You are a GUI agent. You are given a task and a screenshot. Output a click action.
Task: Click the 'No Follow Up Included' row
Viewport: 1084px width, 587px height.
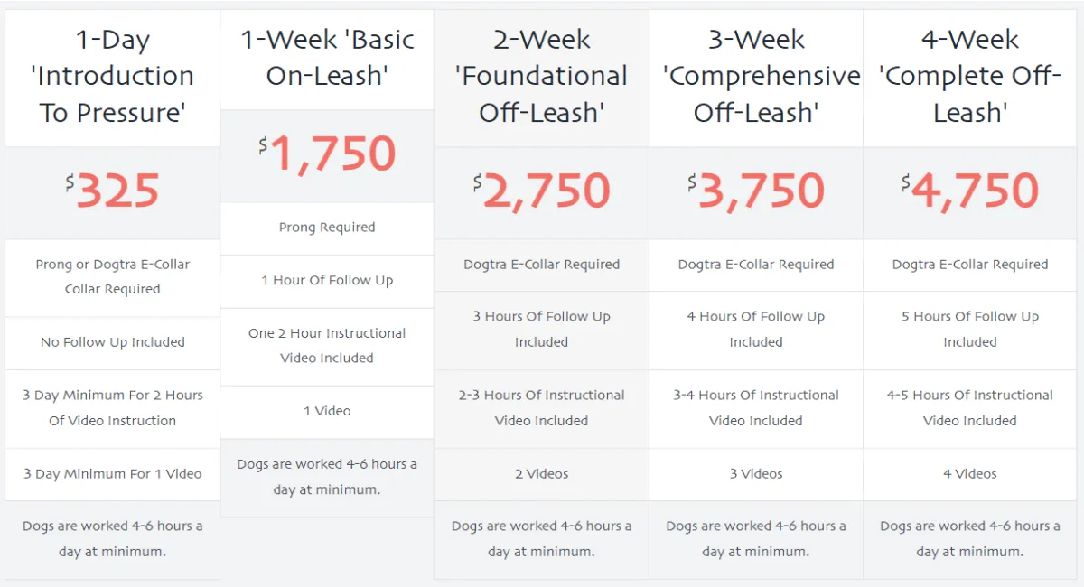tap(113, 342)
